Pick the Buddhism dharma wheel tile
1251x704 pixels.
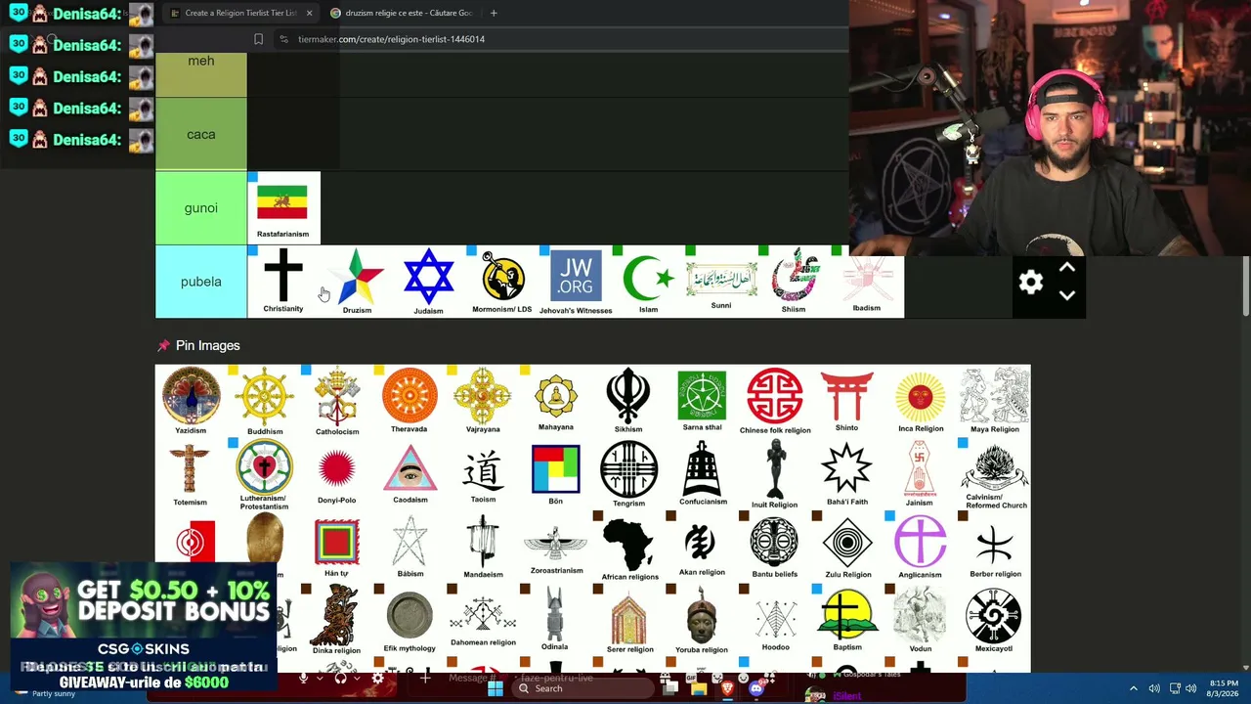265,401
